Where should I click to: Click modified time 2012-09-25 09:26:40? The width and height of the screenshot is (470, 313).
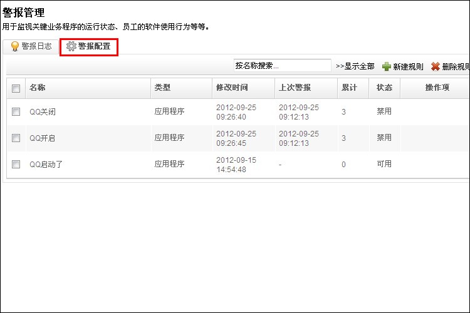point(236,112)
